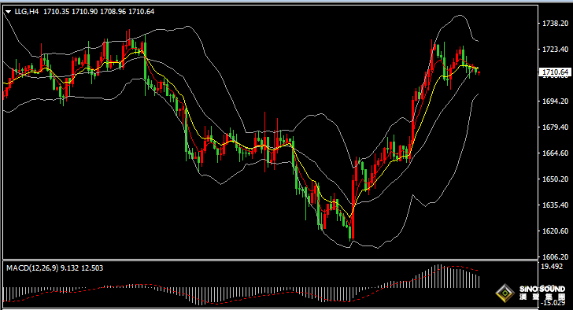573x310 pixels.
Task: Click the 1664.60 price axis label
Action: (x=555, y=153)
